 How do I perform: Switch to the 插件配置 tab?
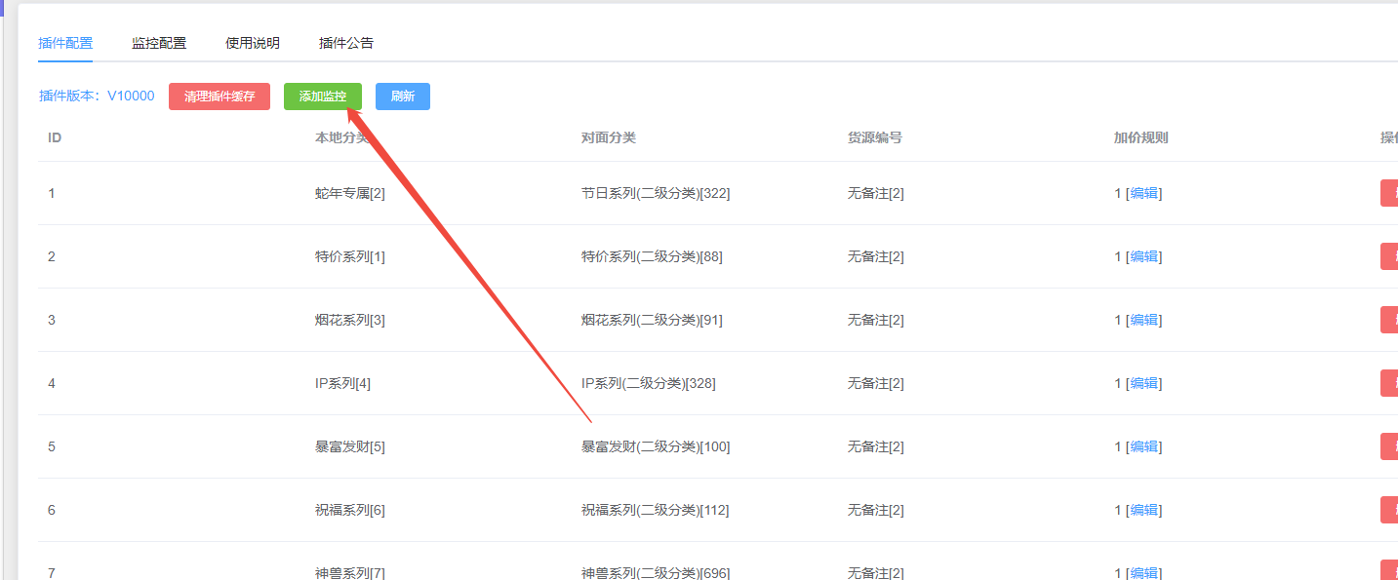coord(65,43)
